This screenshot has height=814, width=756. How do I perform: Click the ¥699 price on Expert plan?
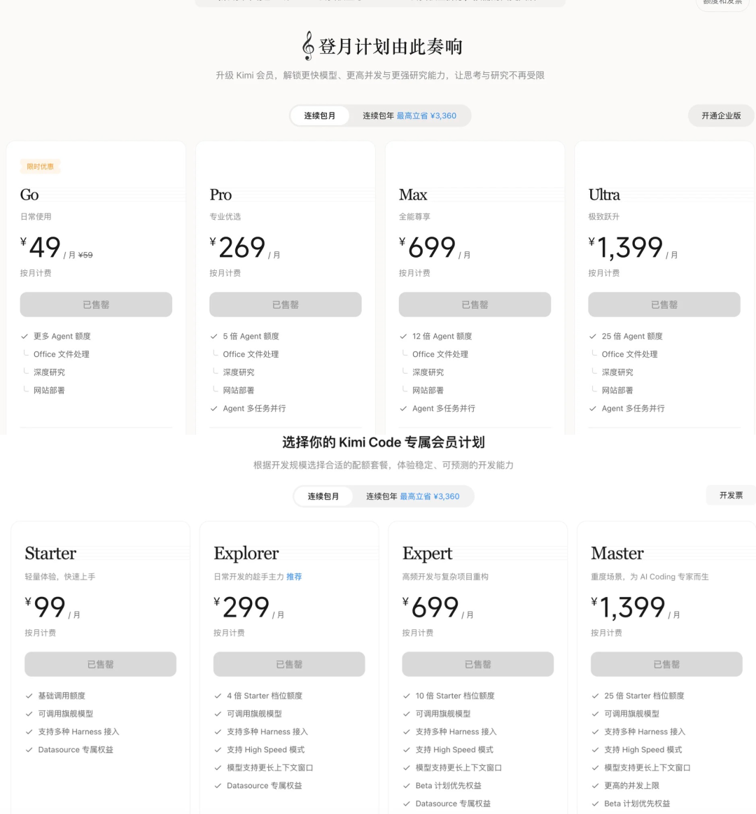pos(431,607)
